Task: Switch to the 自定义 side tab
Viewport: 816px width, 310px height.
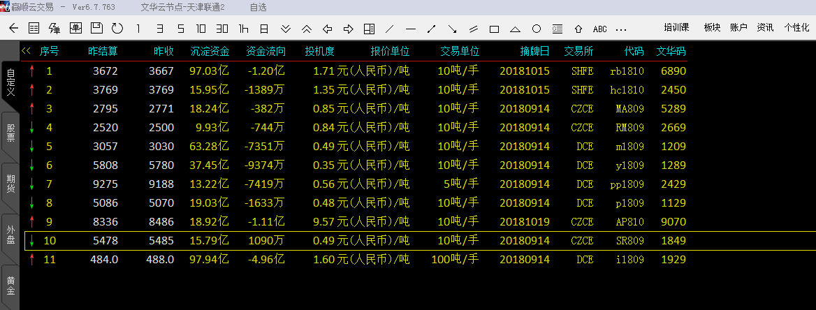Action: (x=10, y=82)
